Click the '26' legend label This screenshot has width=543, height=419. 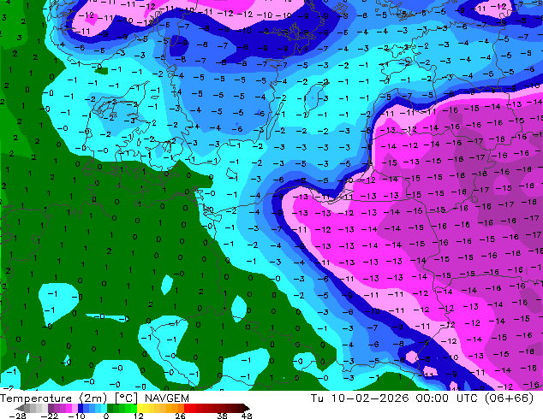pyautogui.click(x=180, y=416)
